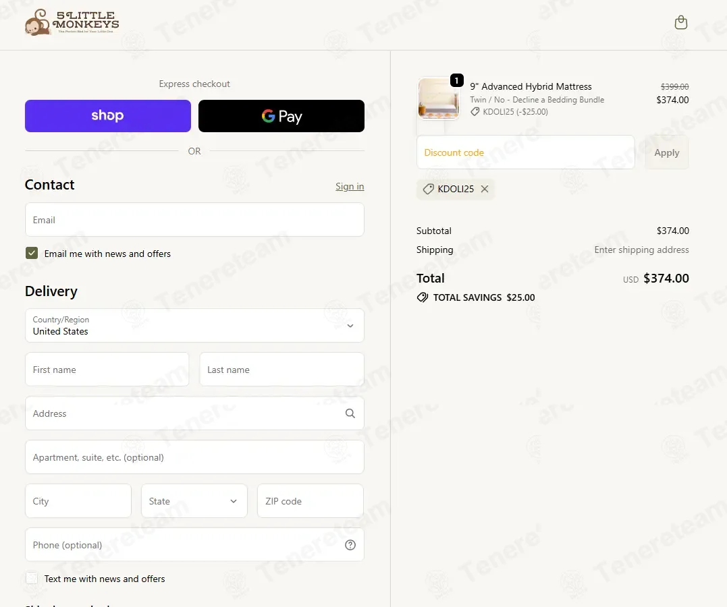
Task: Click the Sign in link
Action: click(x=350, y=186)
